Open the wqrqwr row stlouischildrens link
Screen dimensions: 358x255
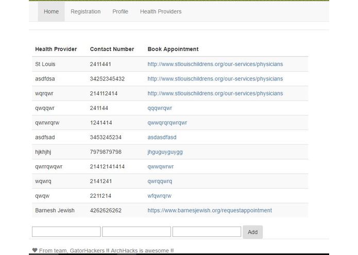215,93
